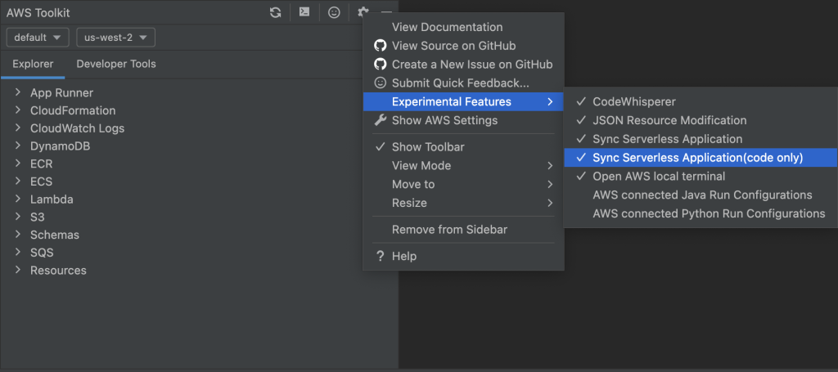Select the App Runner label in tree
This screenshot has height=372, width=838.
pos(61,93)
